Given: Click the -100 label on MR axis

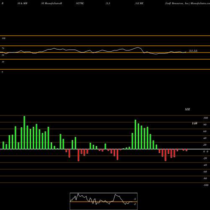Looking at the screenshot, I should tap(206, 185).
